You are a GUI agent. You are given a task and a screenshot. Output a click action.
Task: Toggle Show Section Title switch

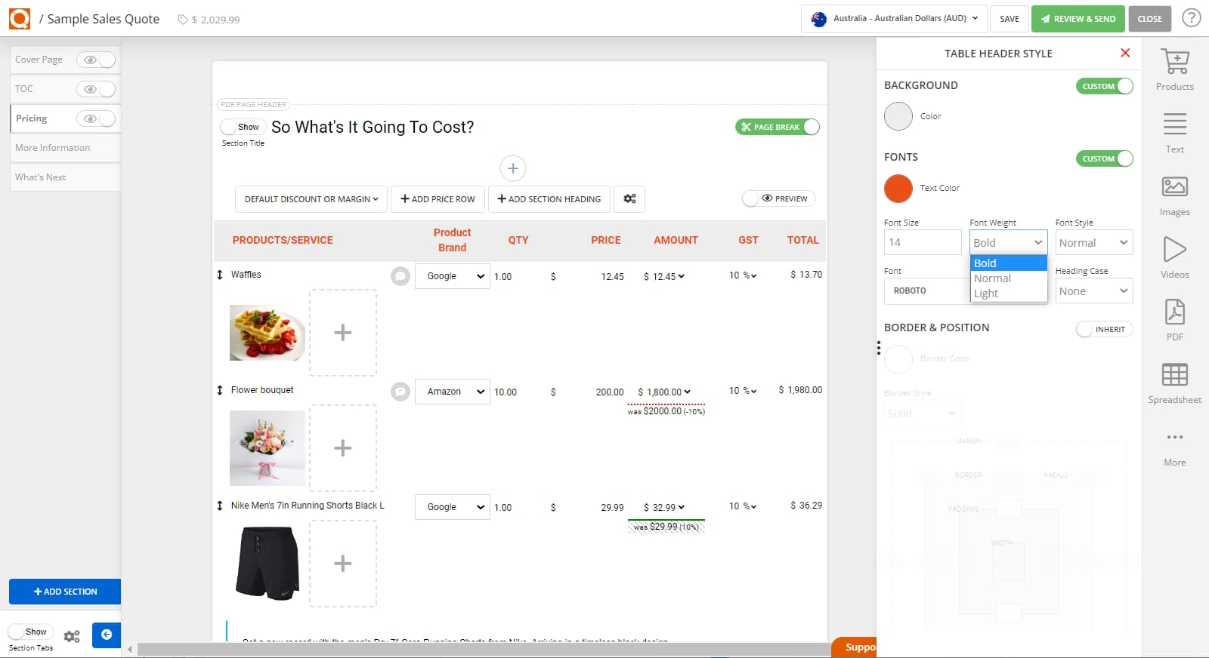(x=243, y=127)
